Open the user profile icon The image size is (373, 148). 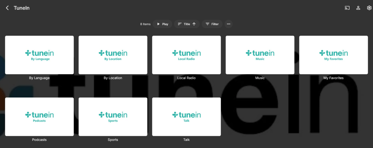click(x=358, y=8)
